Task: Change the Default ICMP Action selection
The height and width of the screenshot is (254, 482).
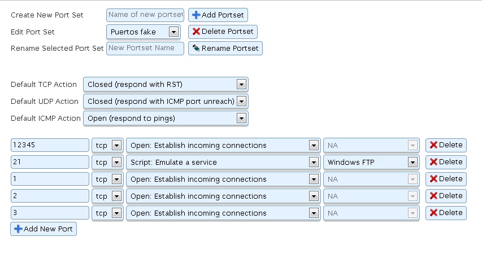Action: tap(166, 119)
